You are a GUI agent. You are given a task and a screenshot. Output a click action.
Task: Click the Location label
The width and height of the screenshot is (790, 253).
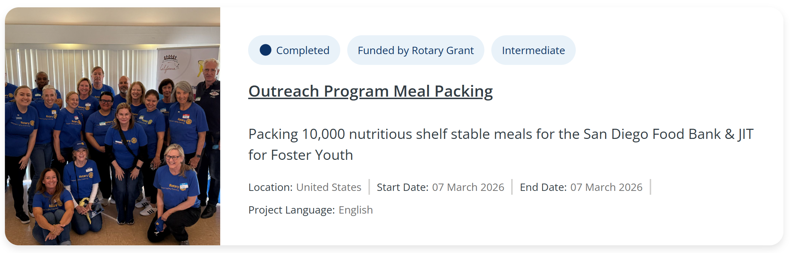click(270, 187)
